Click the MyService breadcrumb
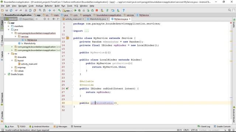 (143, 15)
